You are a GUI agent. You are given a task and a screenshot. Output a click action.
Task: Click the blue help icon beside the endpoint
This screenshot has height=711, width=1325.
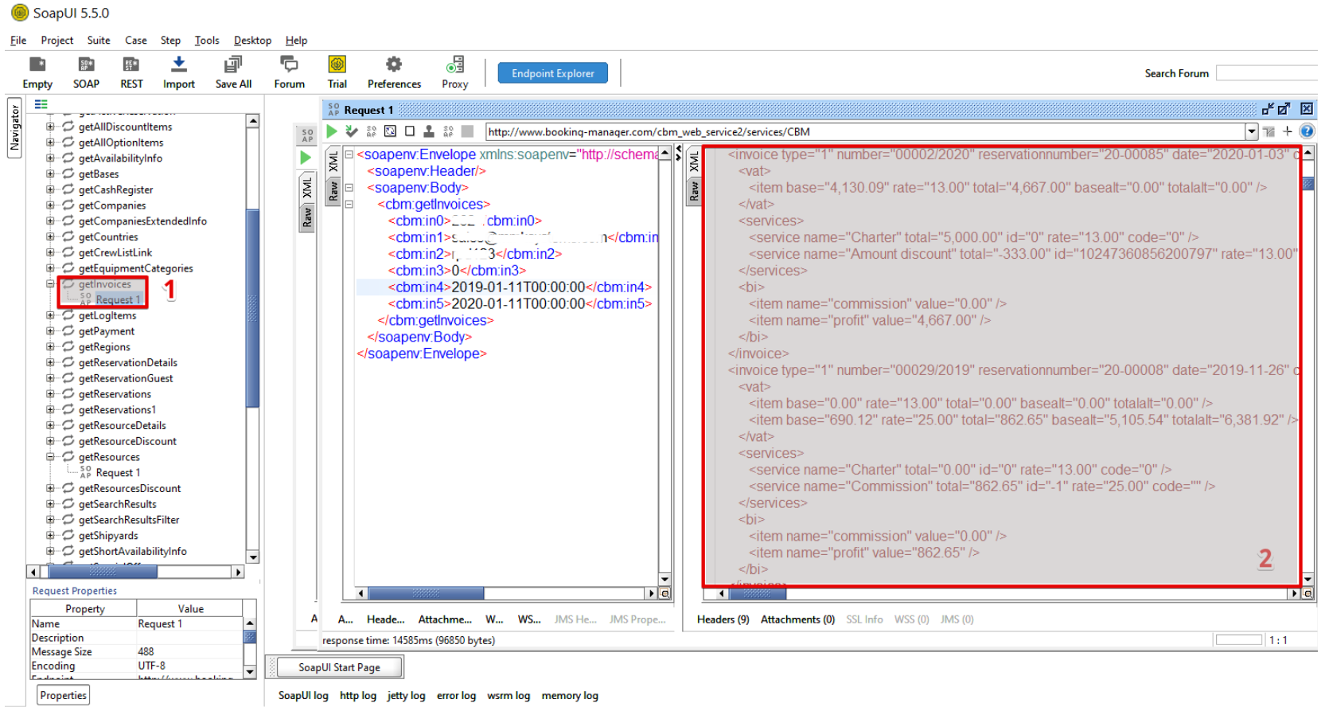coord(1307,131)
